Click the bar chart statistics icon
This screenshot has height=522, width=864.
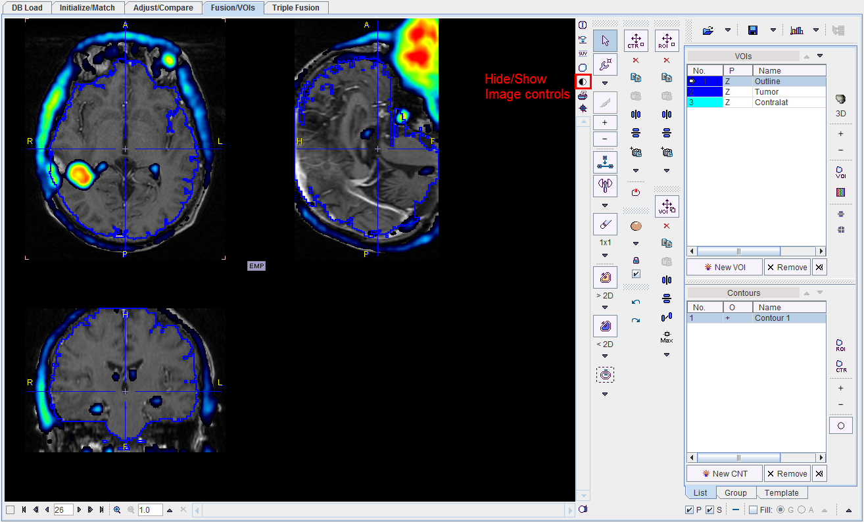tap(797, 30)
